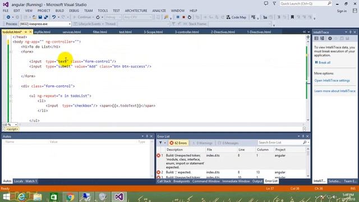Open Code Map from toolbar
359x202 pixels.
236,17
